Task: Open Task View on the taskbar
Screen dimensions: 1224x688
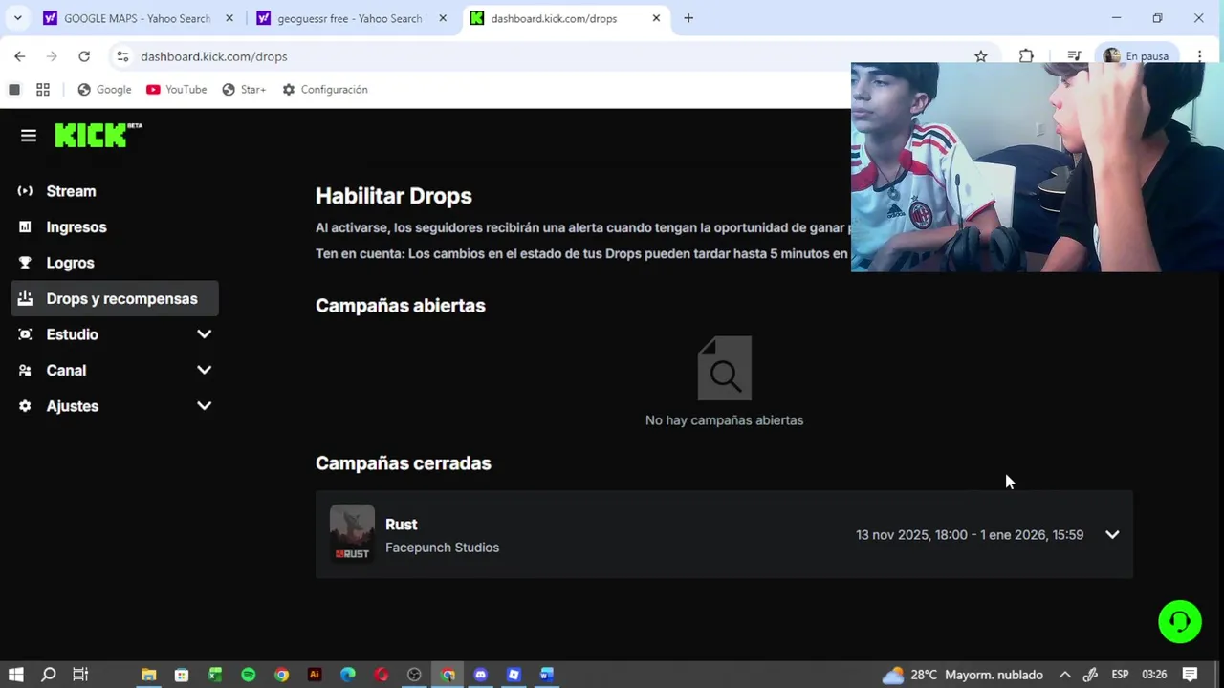Action: 80,675
